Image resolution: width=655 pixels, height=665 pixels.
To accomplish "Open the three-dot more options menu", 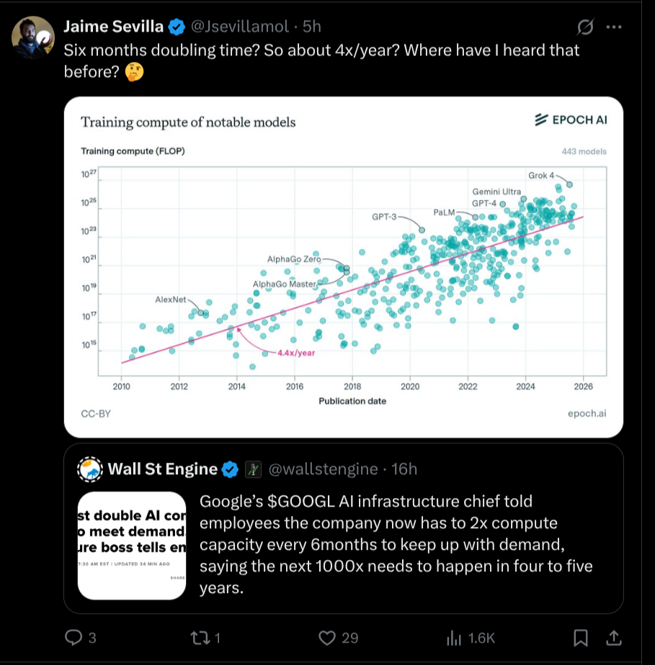I will coord(614,27).
